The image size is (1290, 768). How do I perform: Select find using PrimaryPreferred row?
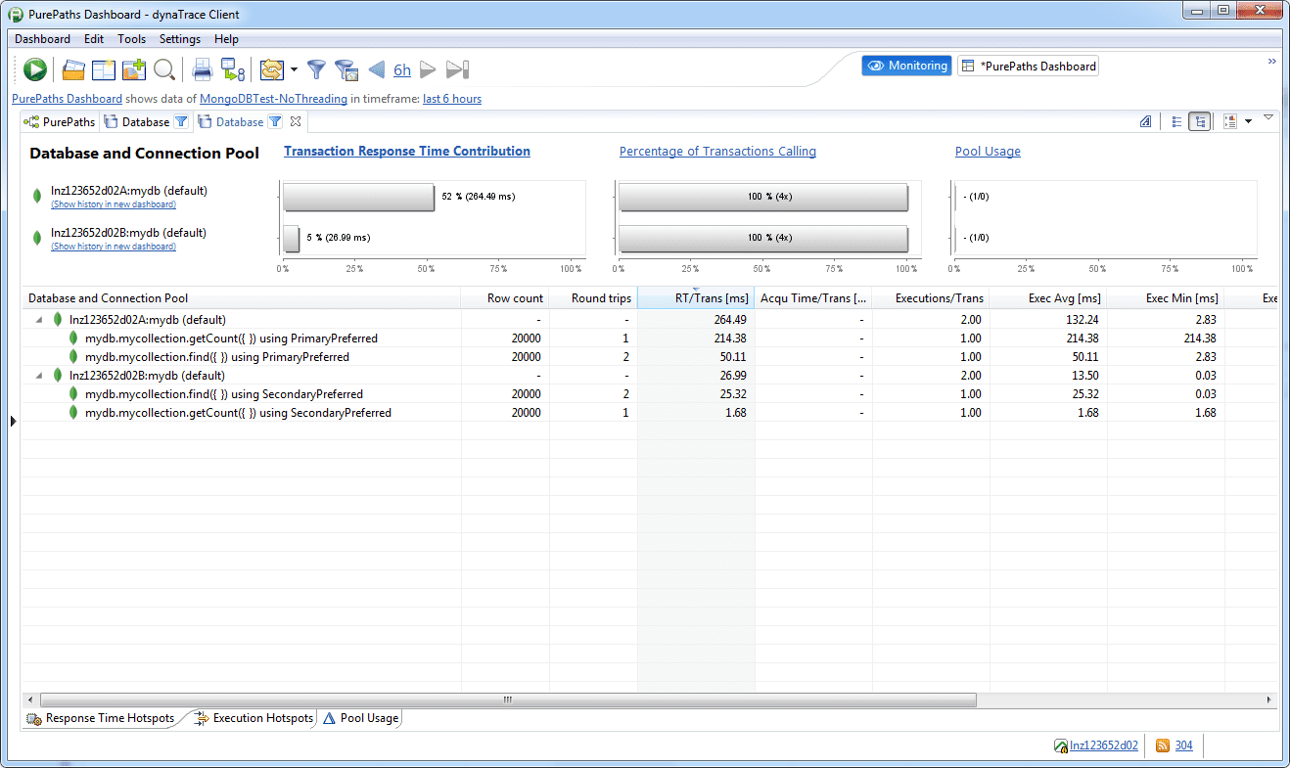click(650, 357)
